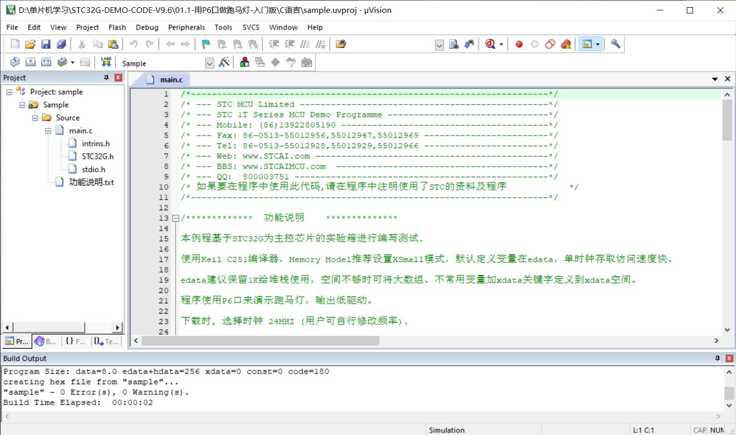
Task: Close the Build Output panel
Action: (729, 358)
